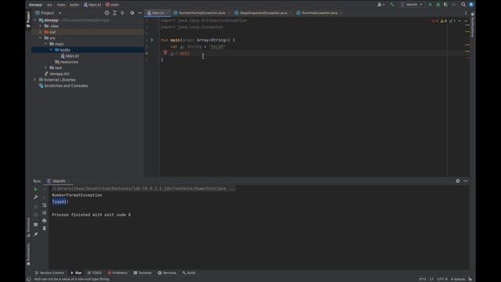The image size is (501, 282).
Task: Open Terminal tool window
Action: 142,273
